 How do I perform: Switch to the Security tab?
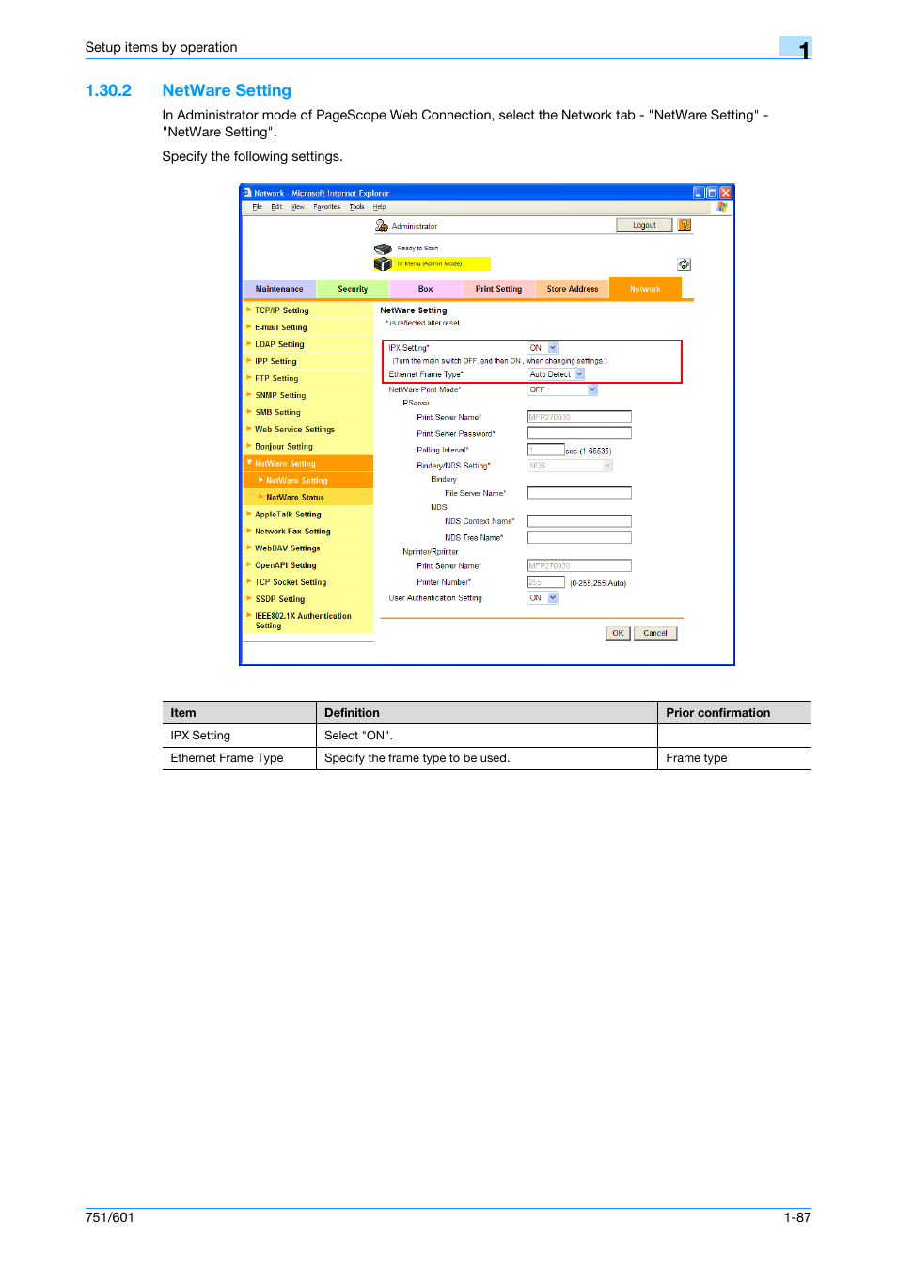coord(353,289)
